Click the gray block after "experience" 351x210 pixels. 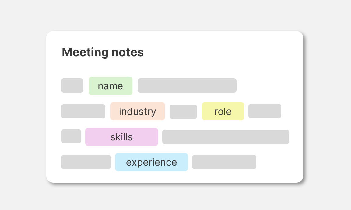click(224, 162)
